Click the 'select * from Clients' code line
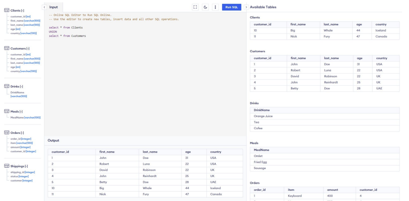 [x=66, y=28]
